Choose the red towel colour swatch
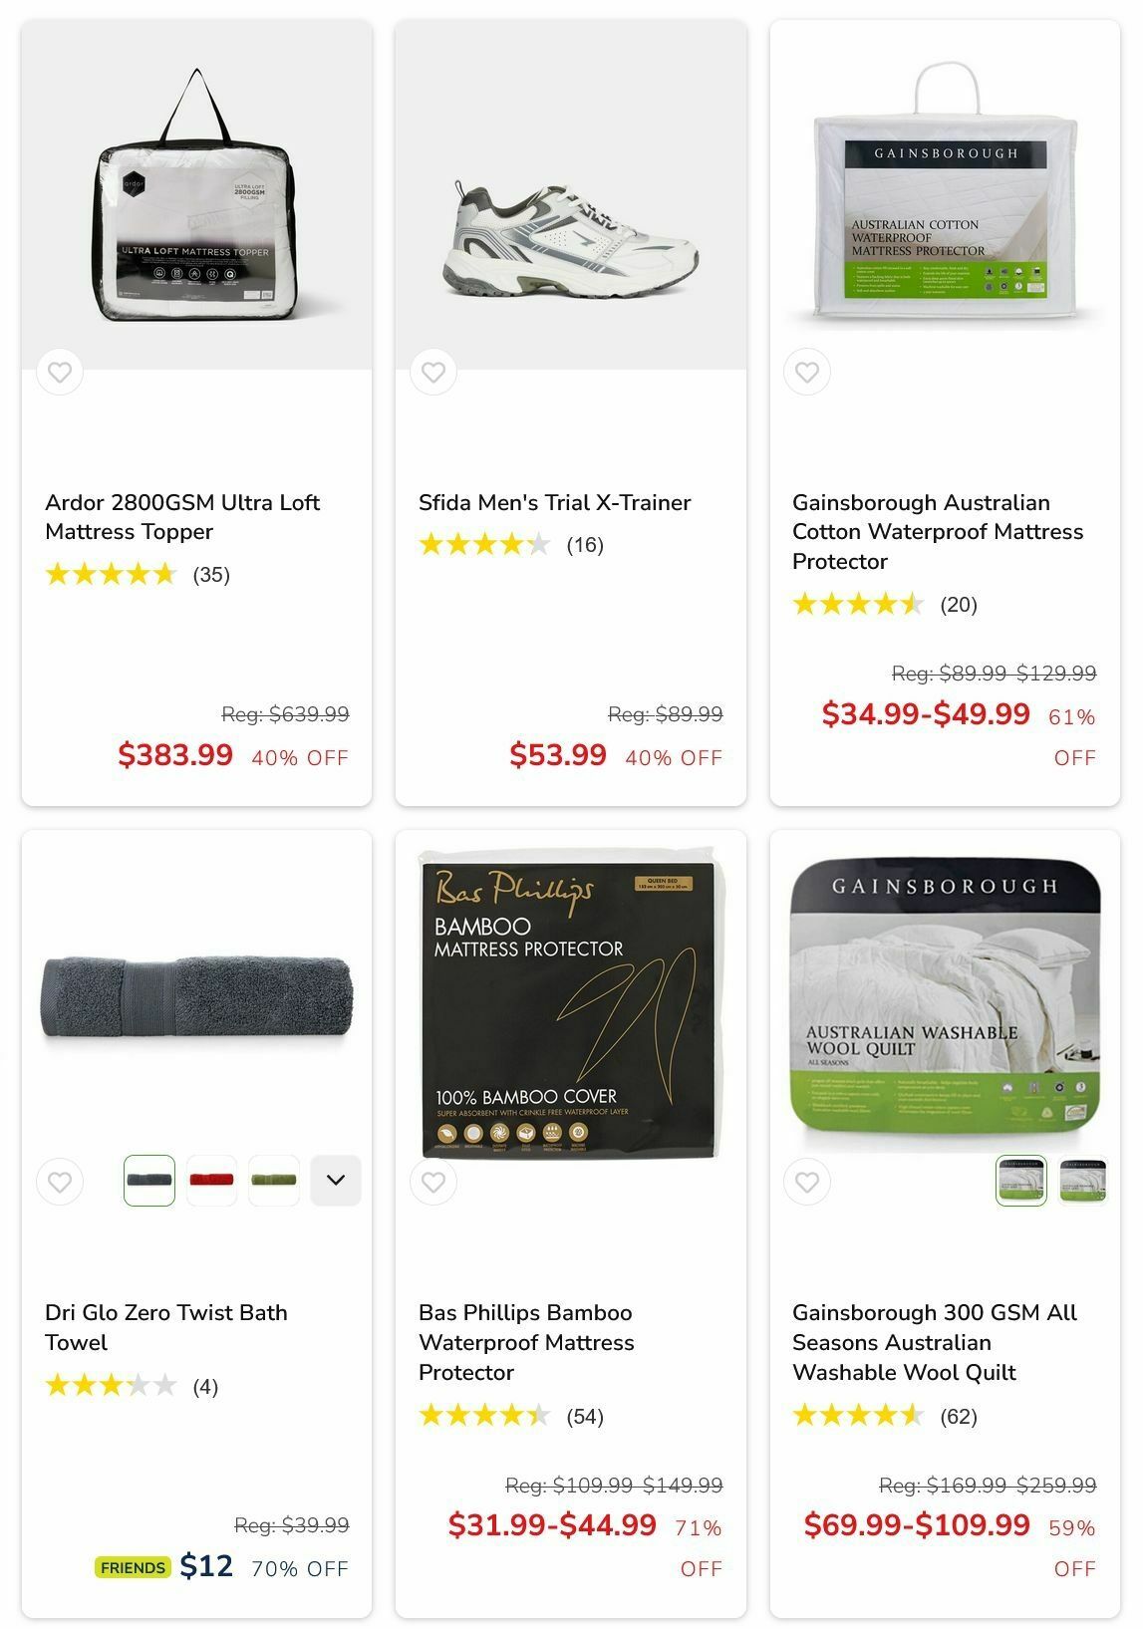Screen dimensions: 1143x1629 [211, 1181]
